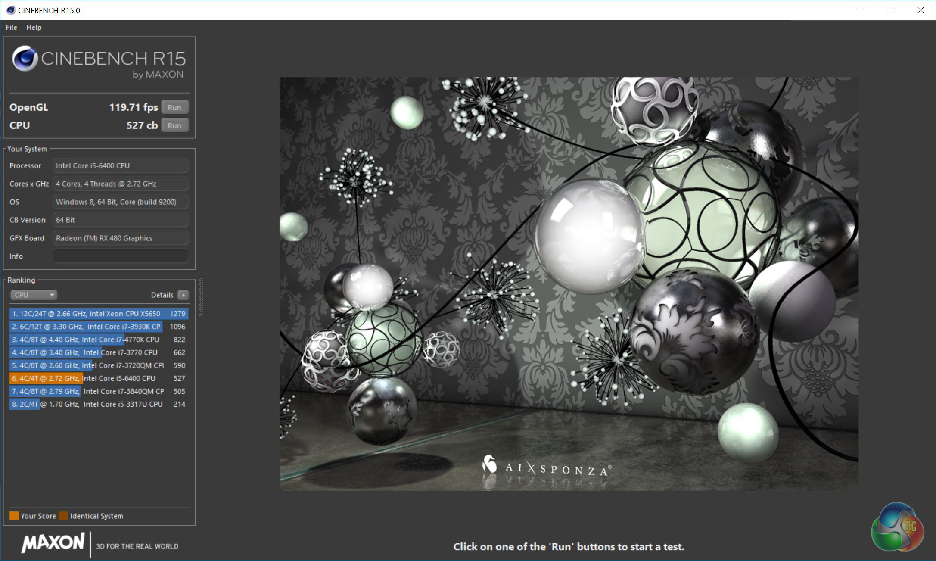Run the CPU benchmark test

pos(174,126)
